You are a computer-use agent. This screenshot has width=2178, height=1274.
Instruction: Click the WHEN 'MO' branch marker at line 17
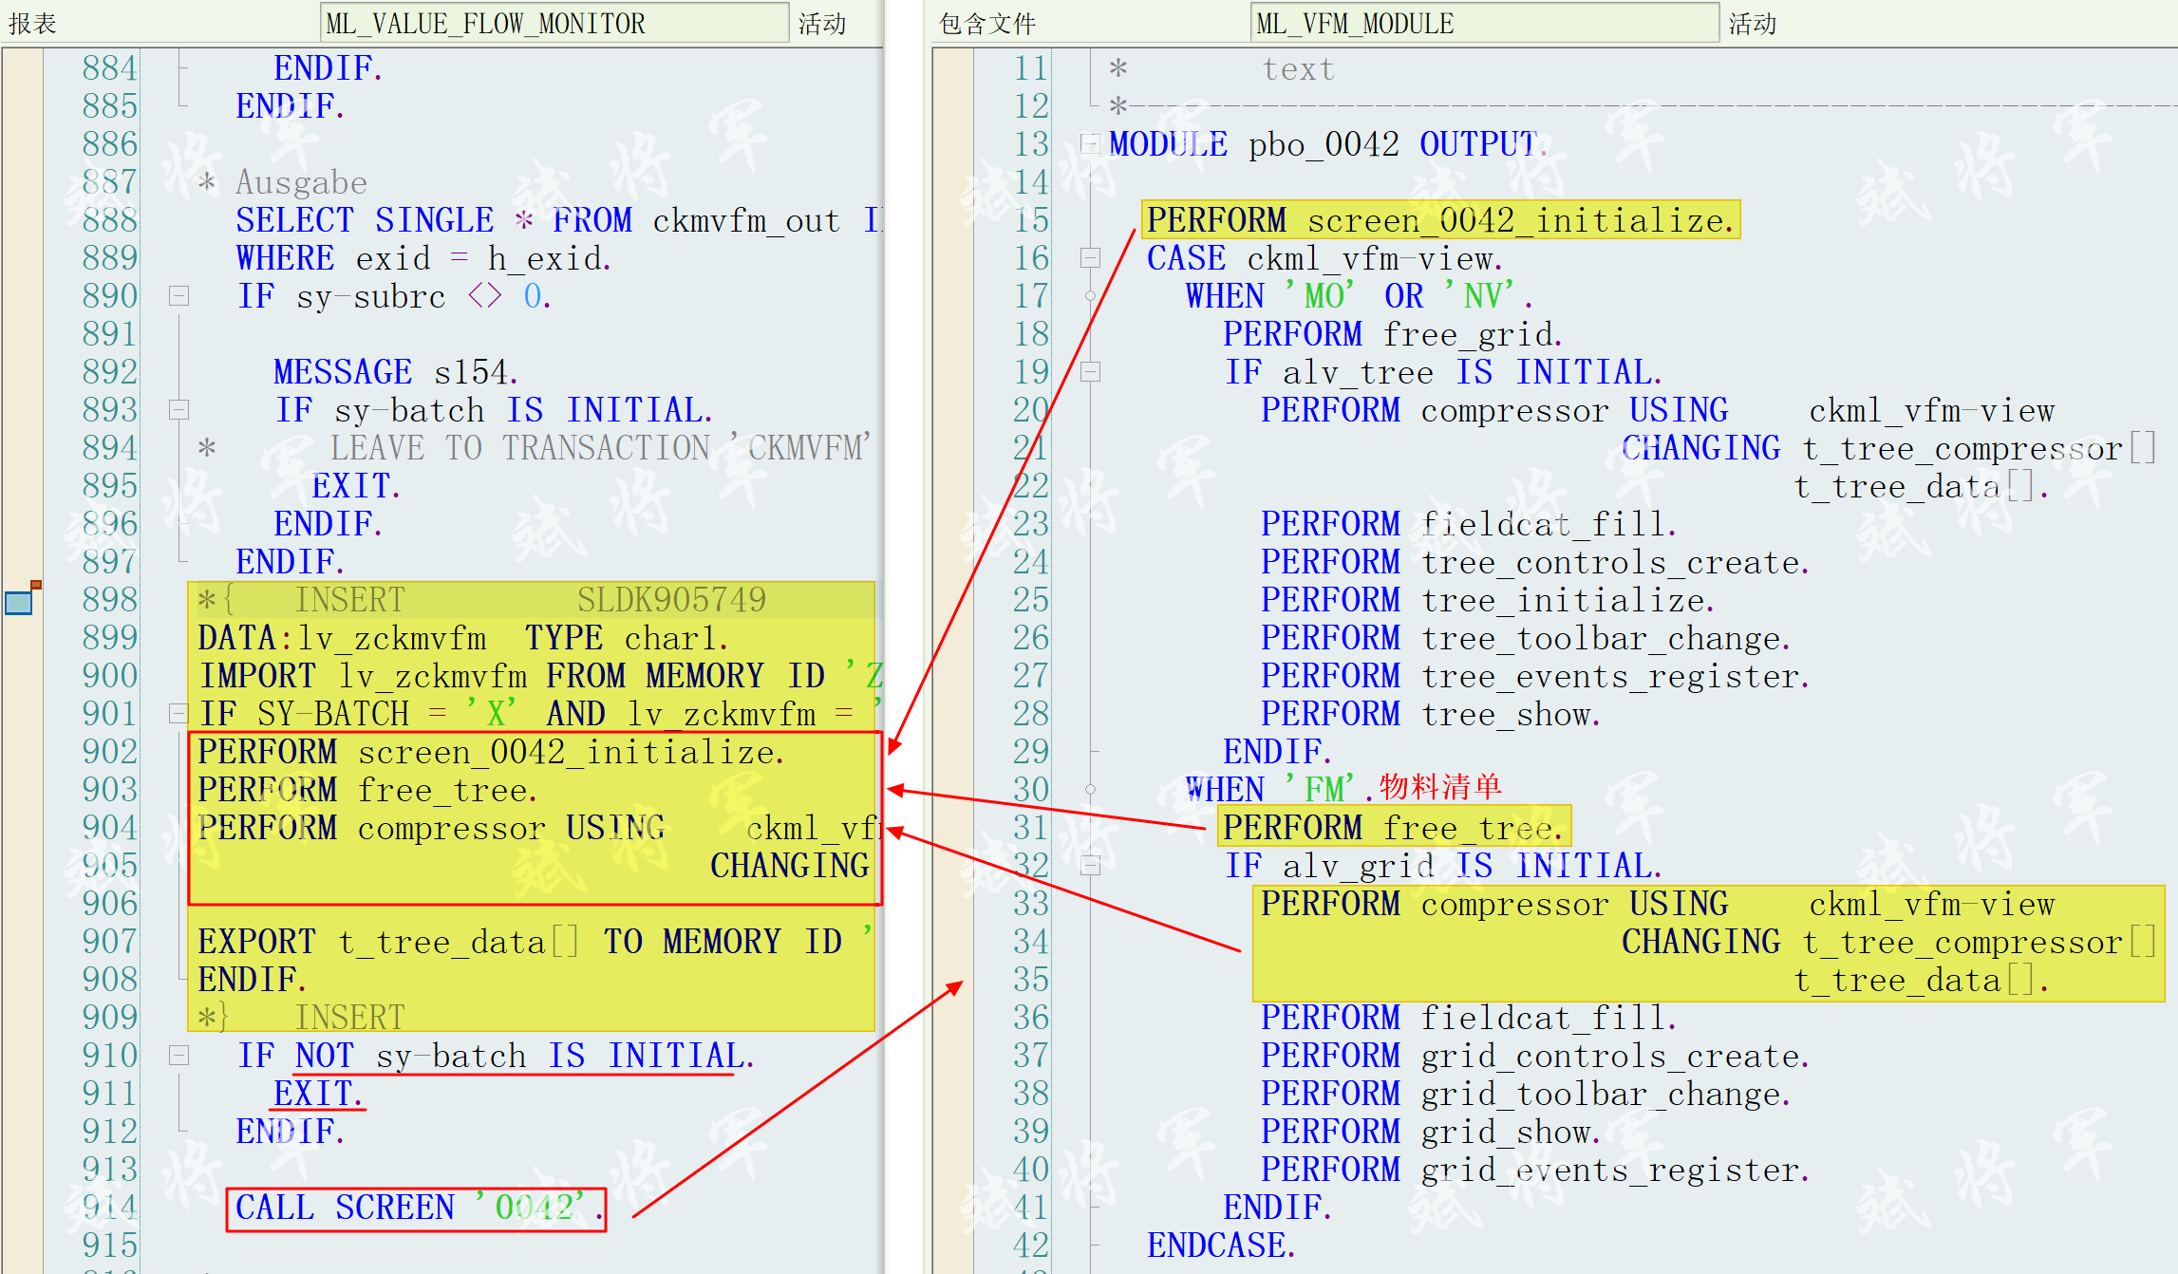(x=1091, y=296)
